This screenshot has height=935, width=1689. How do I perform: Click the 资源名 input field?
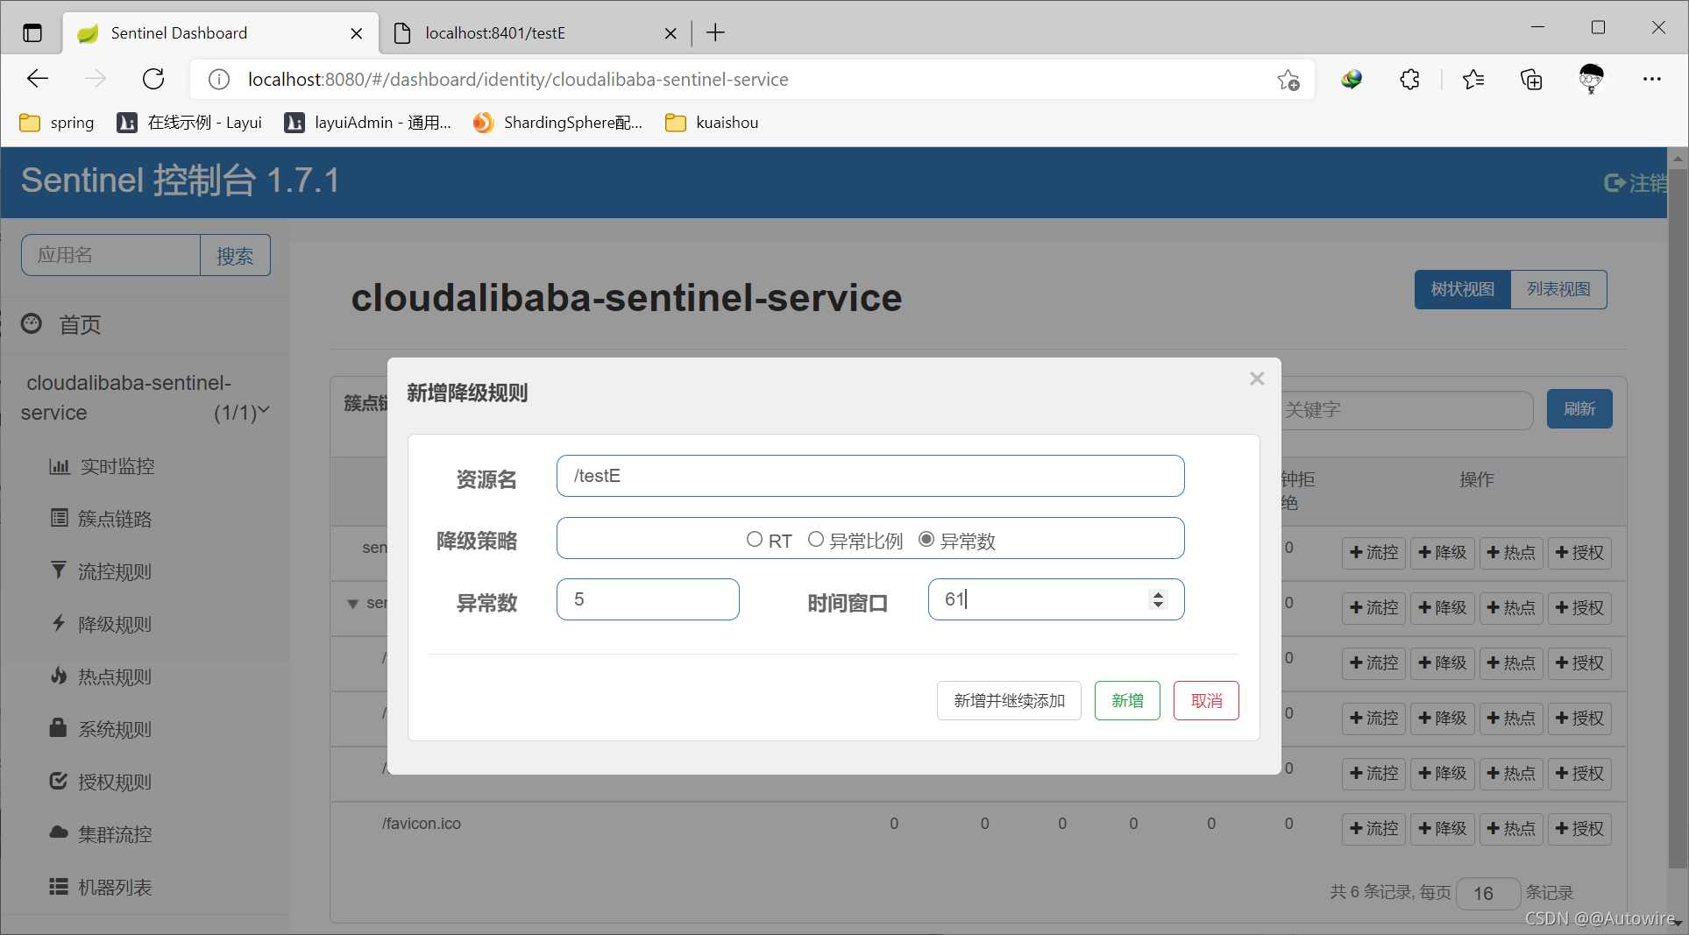pos(870,476)
